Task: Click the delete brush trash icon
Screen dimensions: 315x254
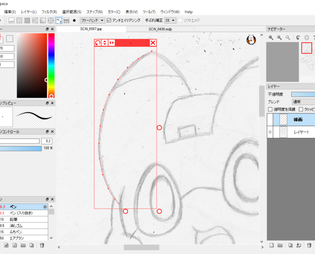Action: click(42, 245)
